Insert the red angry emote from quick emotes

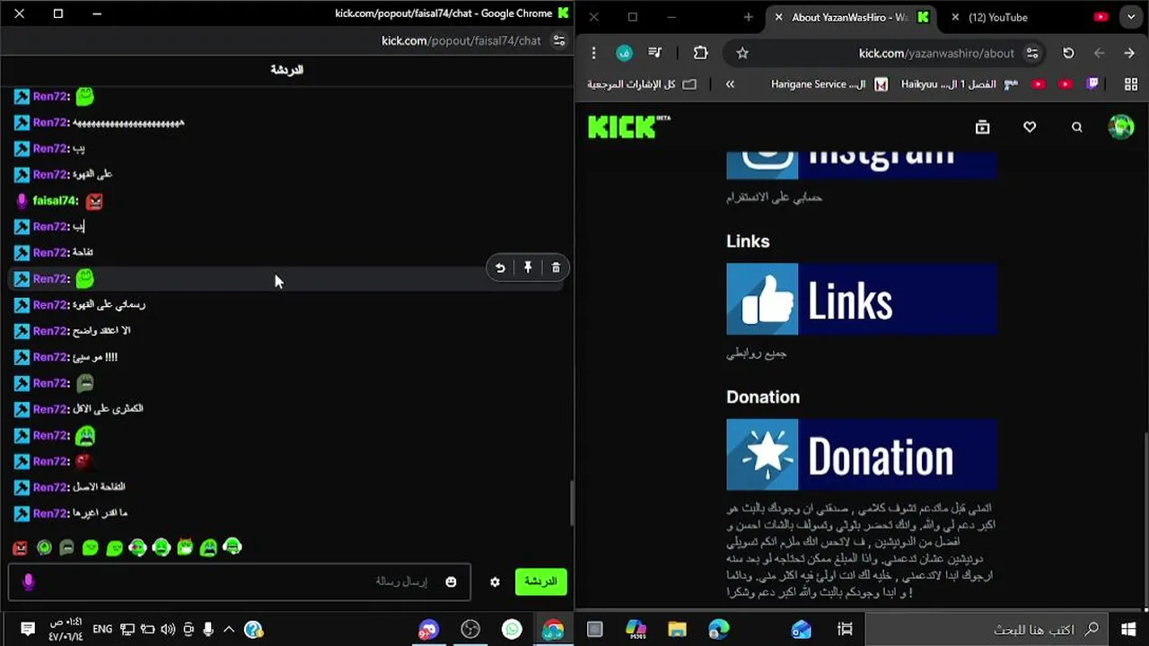[20, 547]
